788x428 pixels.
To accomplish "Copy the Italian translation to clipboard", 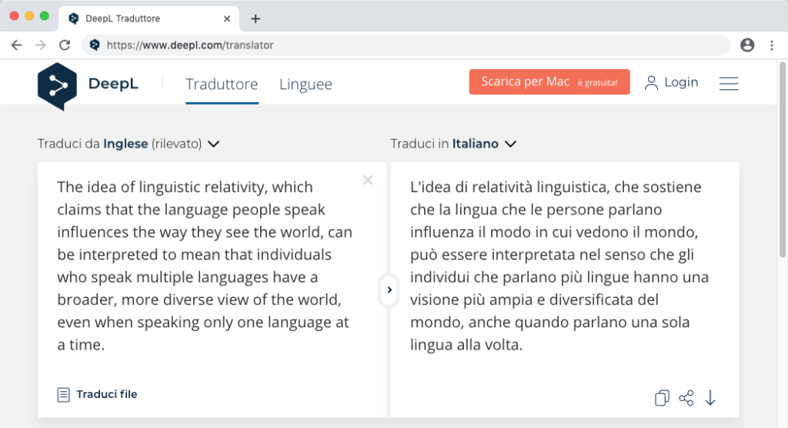I will [662, 398].
